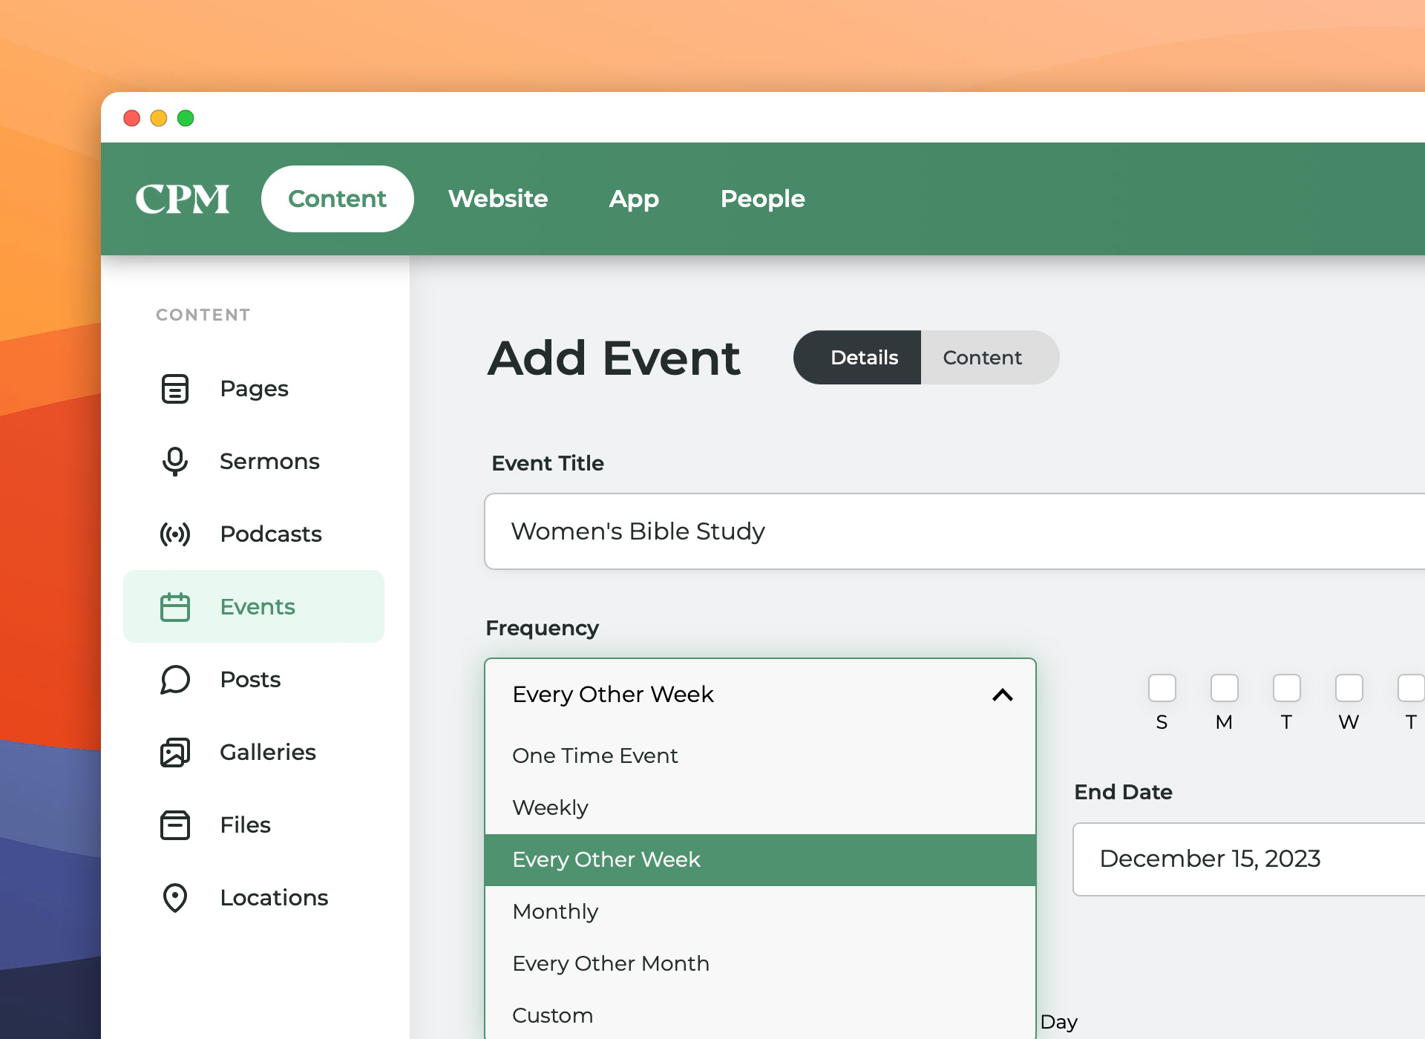Viewport: 1425px width, 1039px height.
Task: Check the Sunday (S) day checkbox
Action: click(1162, 688)
